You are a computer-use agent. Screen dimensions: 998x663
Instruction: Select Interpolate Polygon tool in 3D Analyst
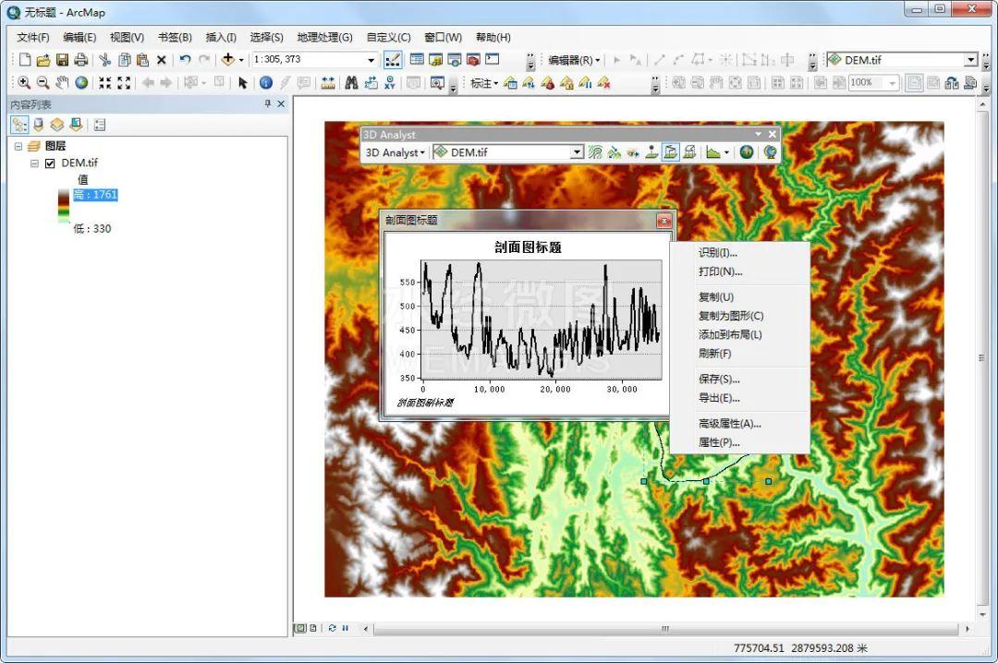pos(689,152)
